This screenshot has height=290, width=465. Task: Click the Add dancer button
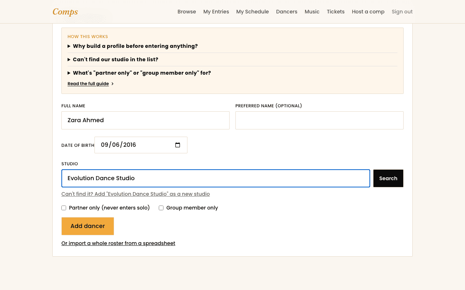(88, 226)
